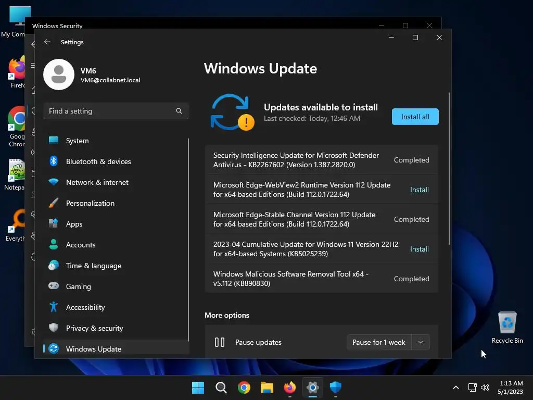Viewport: 533px width, 400px height.
Task: Click the search magnifier in Find a setting
Action: (x=179, y=111)
